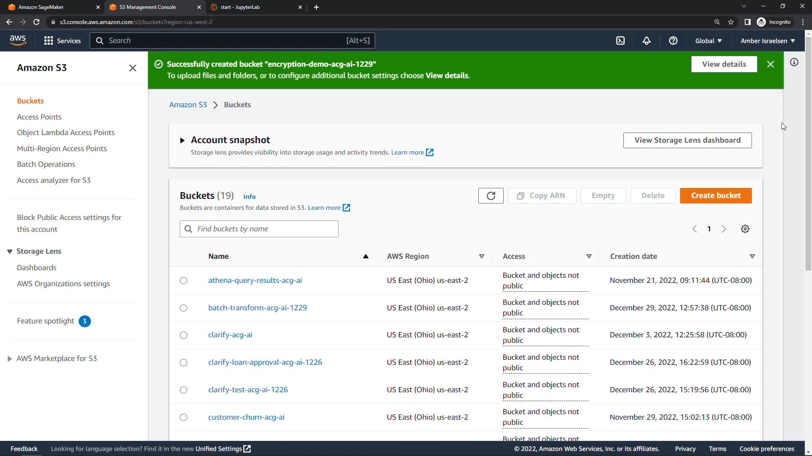This screenshot has height=456, width=812.
Task: Refresh the buckets list
Action: click(491, 195)
